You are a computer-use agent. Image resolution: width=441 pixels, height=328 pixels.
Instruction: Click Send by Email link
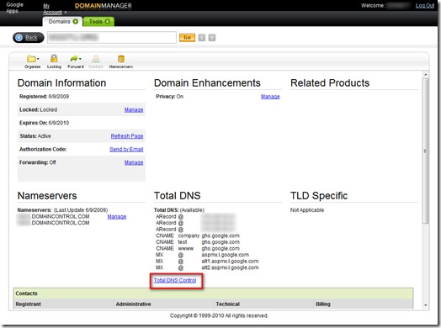tap(126, 149)
